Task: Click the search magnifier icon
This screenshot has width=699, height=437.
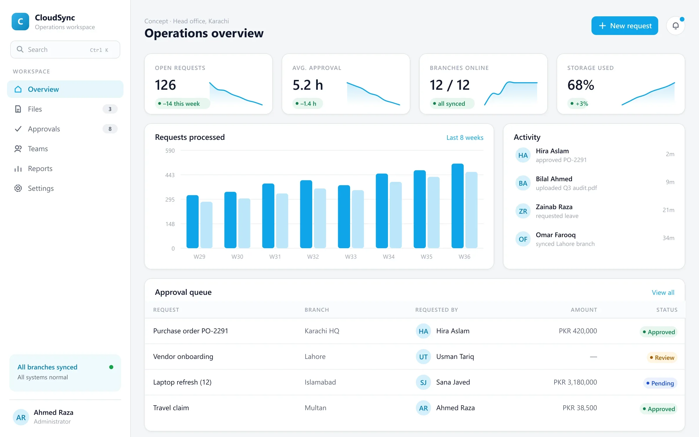Action: coord(20,49)
